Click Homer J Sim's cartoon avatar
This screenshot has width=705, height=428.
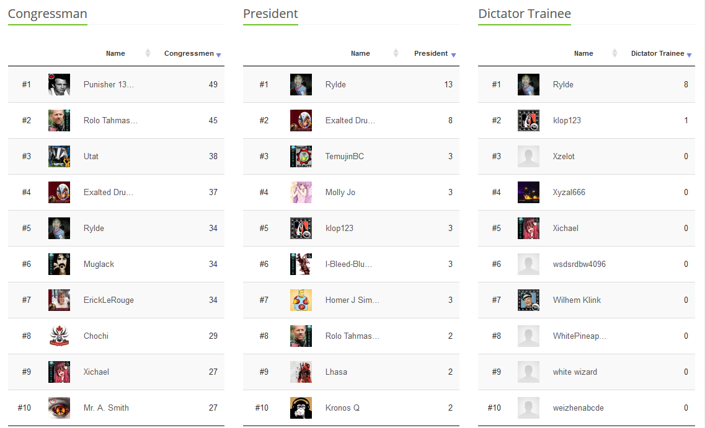(301, 300)
